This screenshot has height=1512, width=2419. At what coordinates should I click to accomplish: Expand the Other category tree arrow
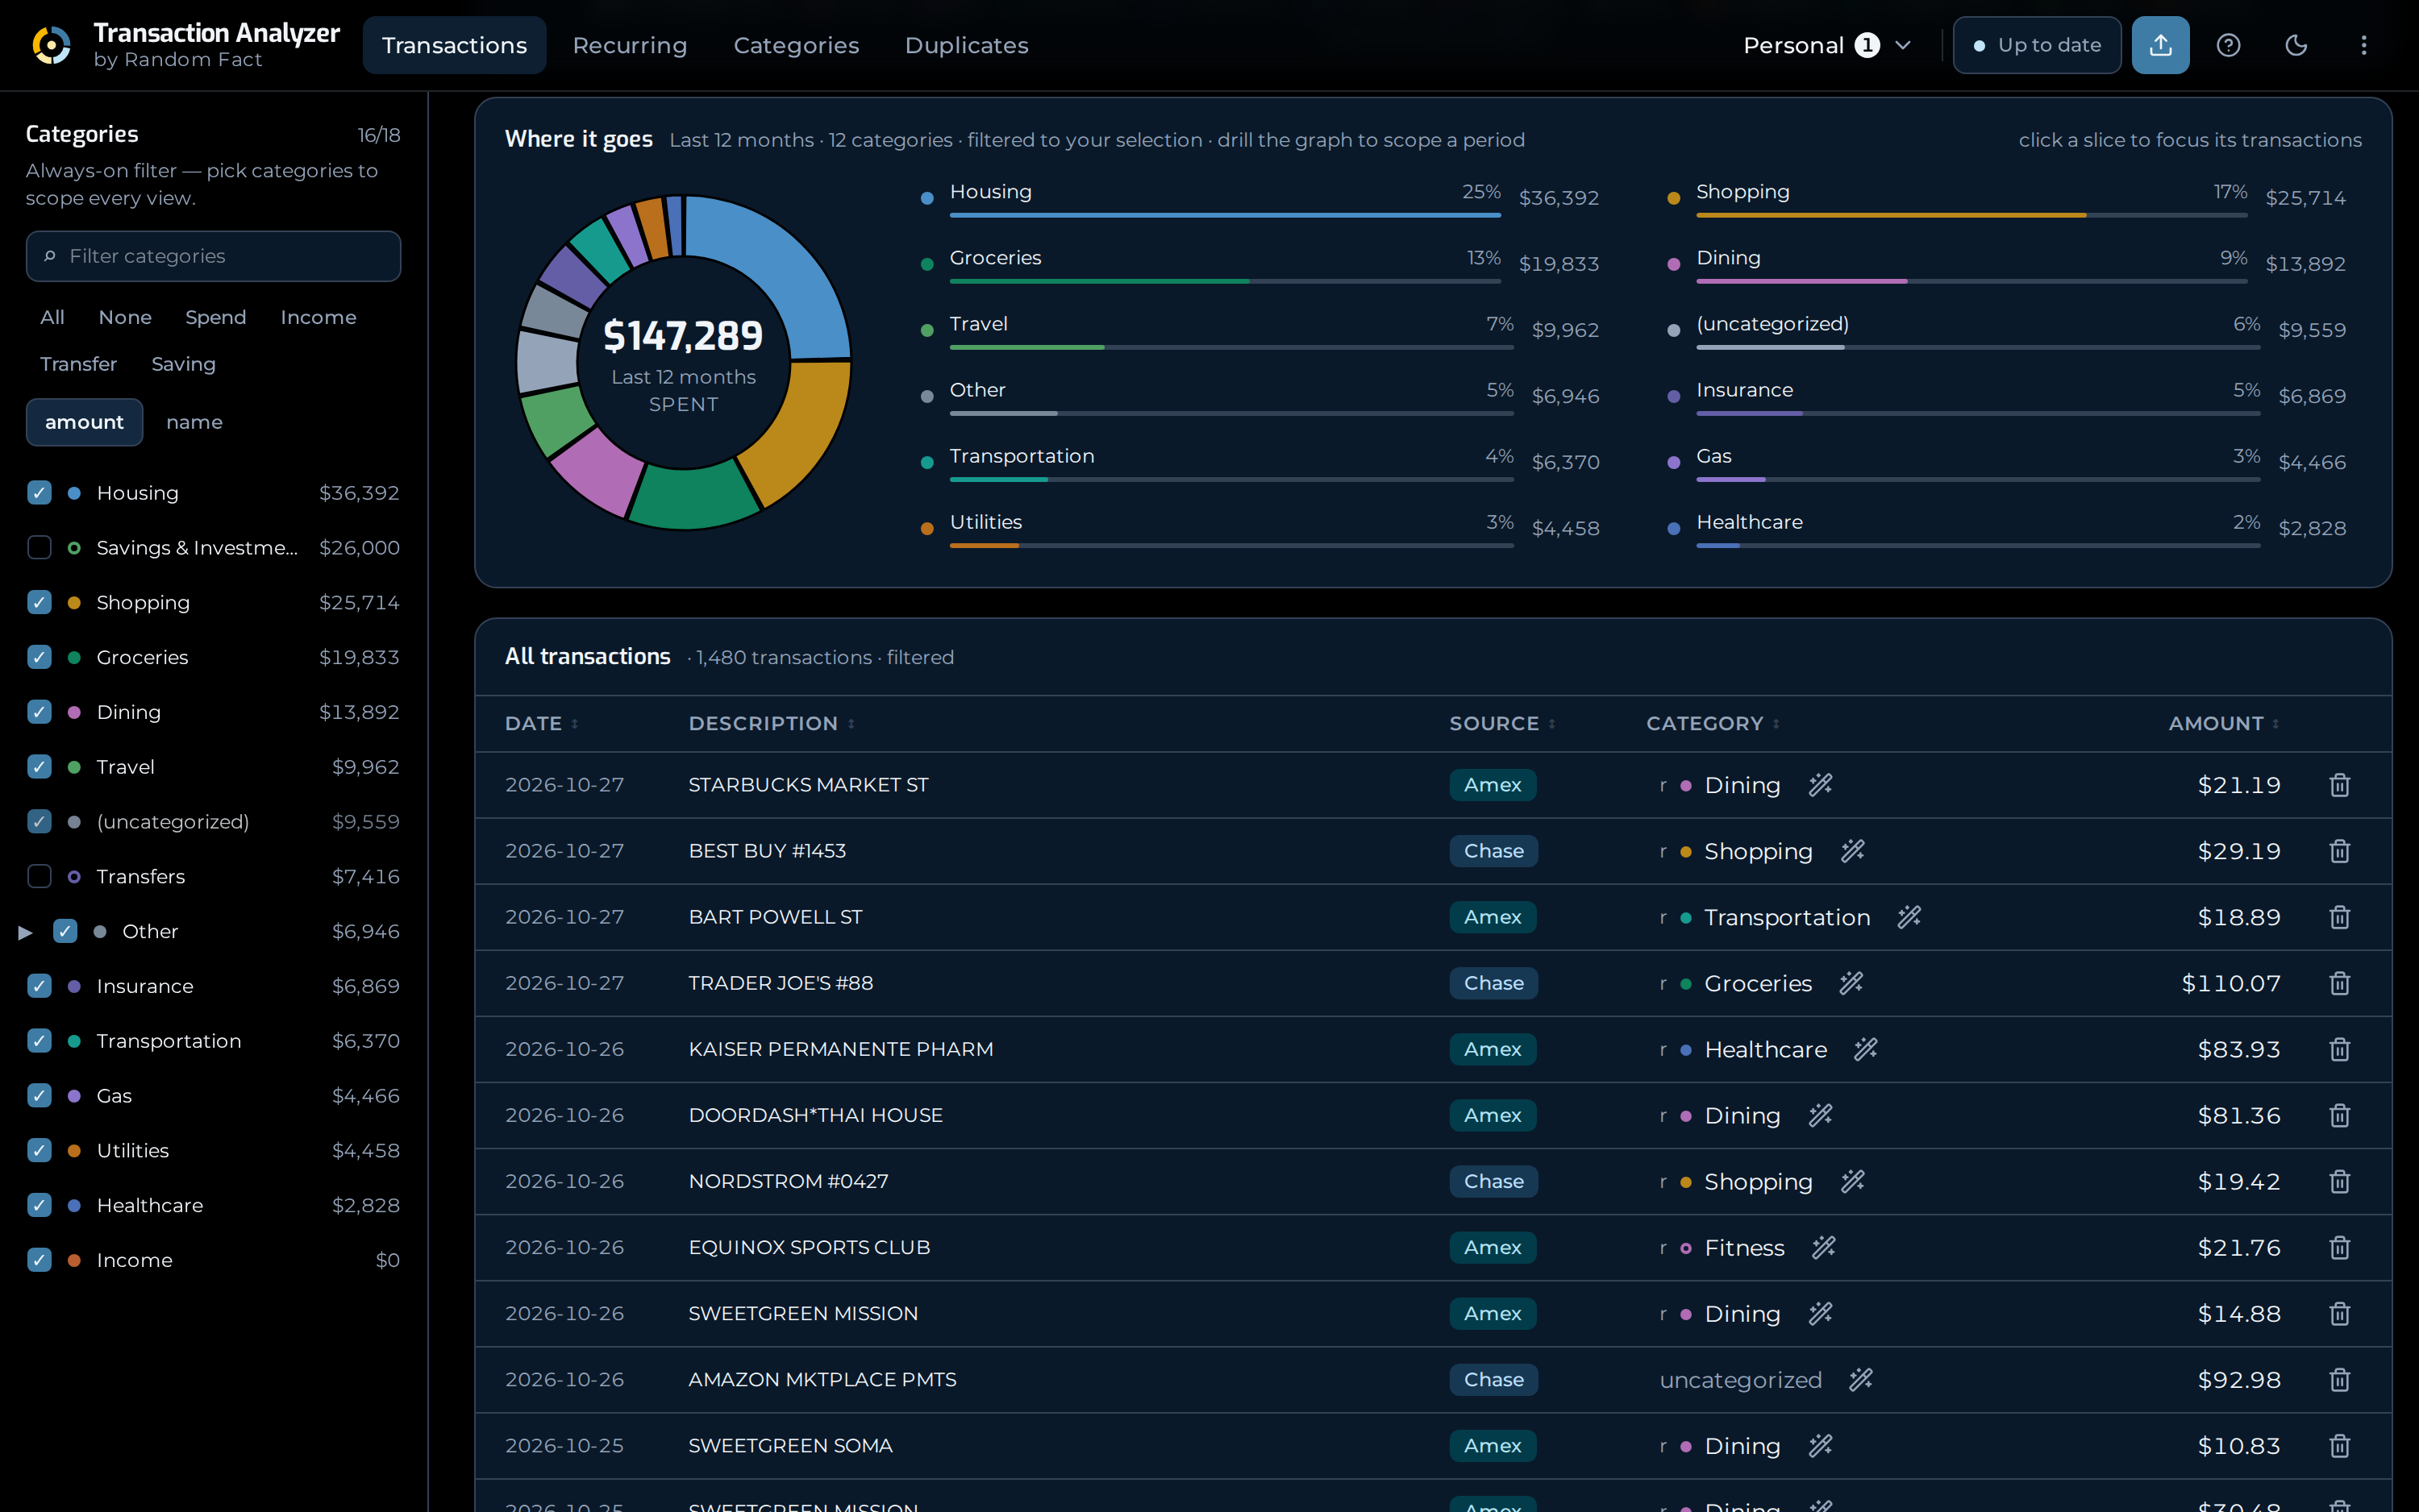tap(25, 932)
